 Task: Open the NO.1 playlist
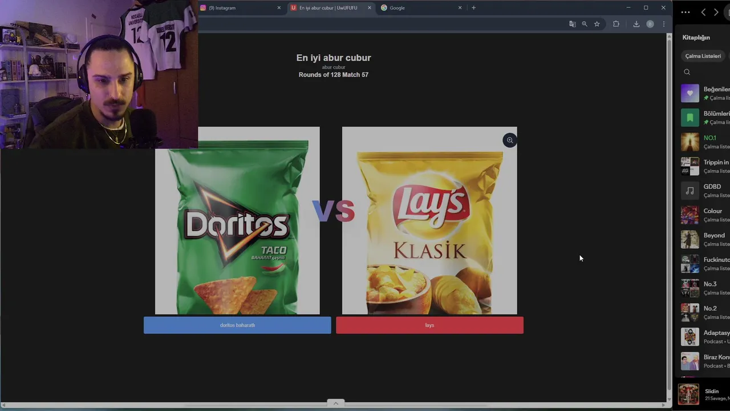click(x=705, y=142)
